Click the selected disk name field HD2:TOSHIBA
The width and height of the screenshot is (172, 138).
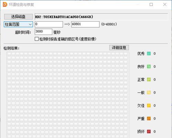pyautogui.click(x=101, y=17)
